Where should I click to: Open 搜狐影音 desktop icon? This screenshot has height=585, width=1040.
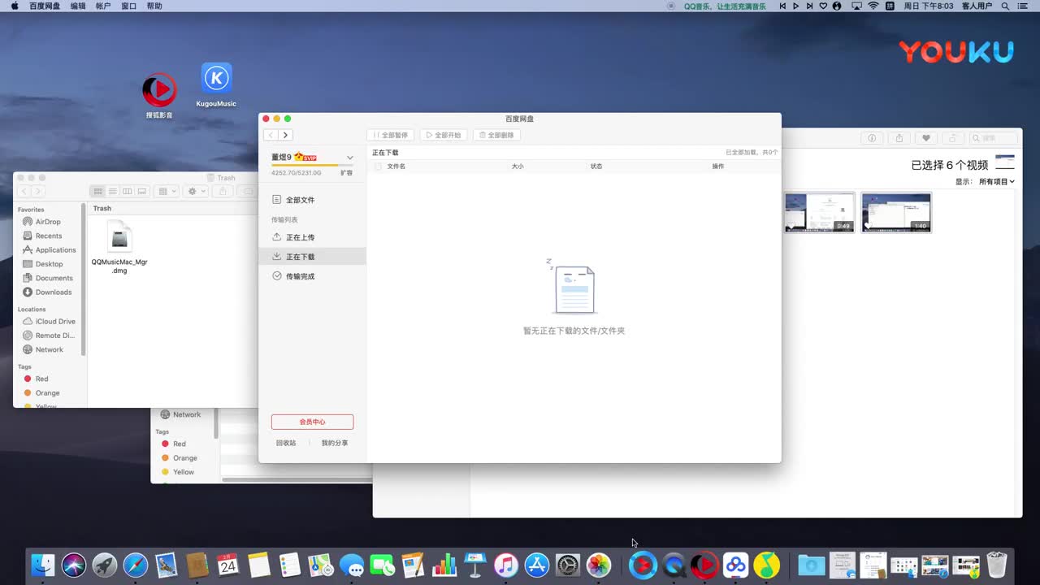point(159,96)
